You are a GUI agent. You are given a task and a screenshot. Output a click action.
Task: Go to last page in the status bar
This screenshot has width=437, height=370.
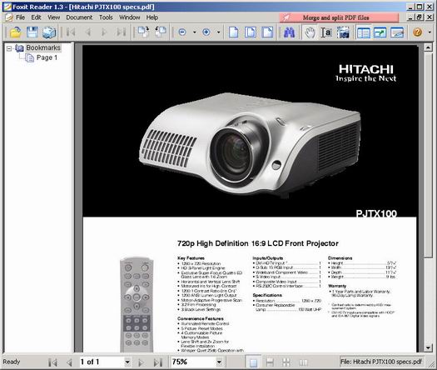[158, 362]
